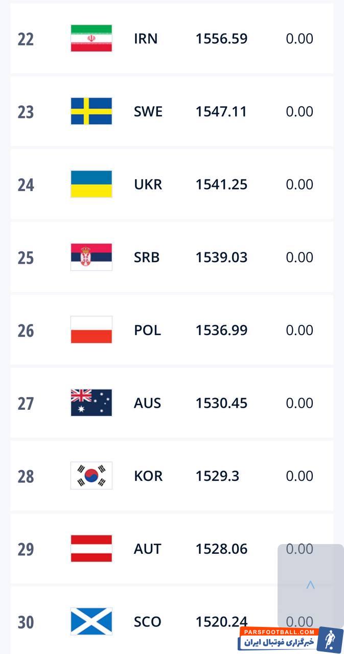Click the Serbia flag icon

(91, 257)
